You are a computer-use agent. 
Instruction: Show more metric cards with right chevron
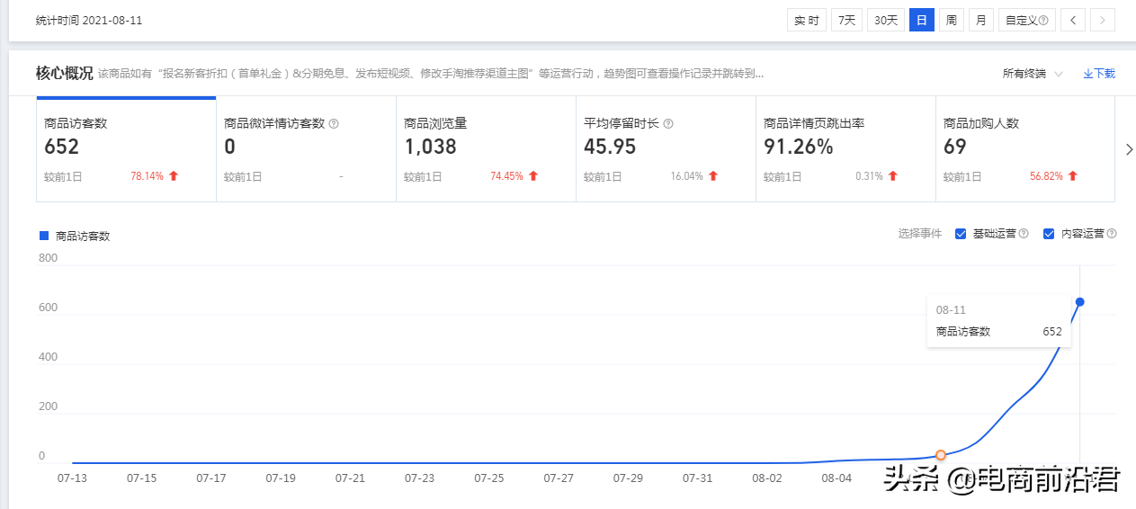(x=1130, y=150)
